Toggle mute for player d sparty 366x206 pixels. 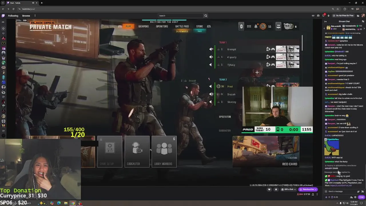[x=211, y=57]
